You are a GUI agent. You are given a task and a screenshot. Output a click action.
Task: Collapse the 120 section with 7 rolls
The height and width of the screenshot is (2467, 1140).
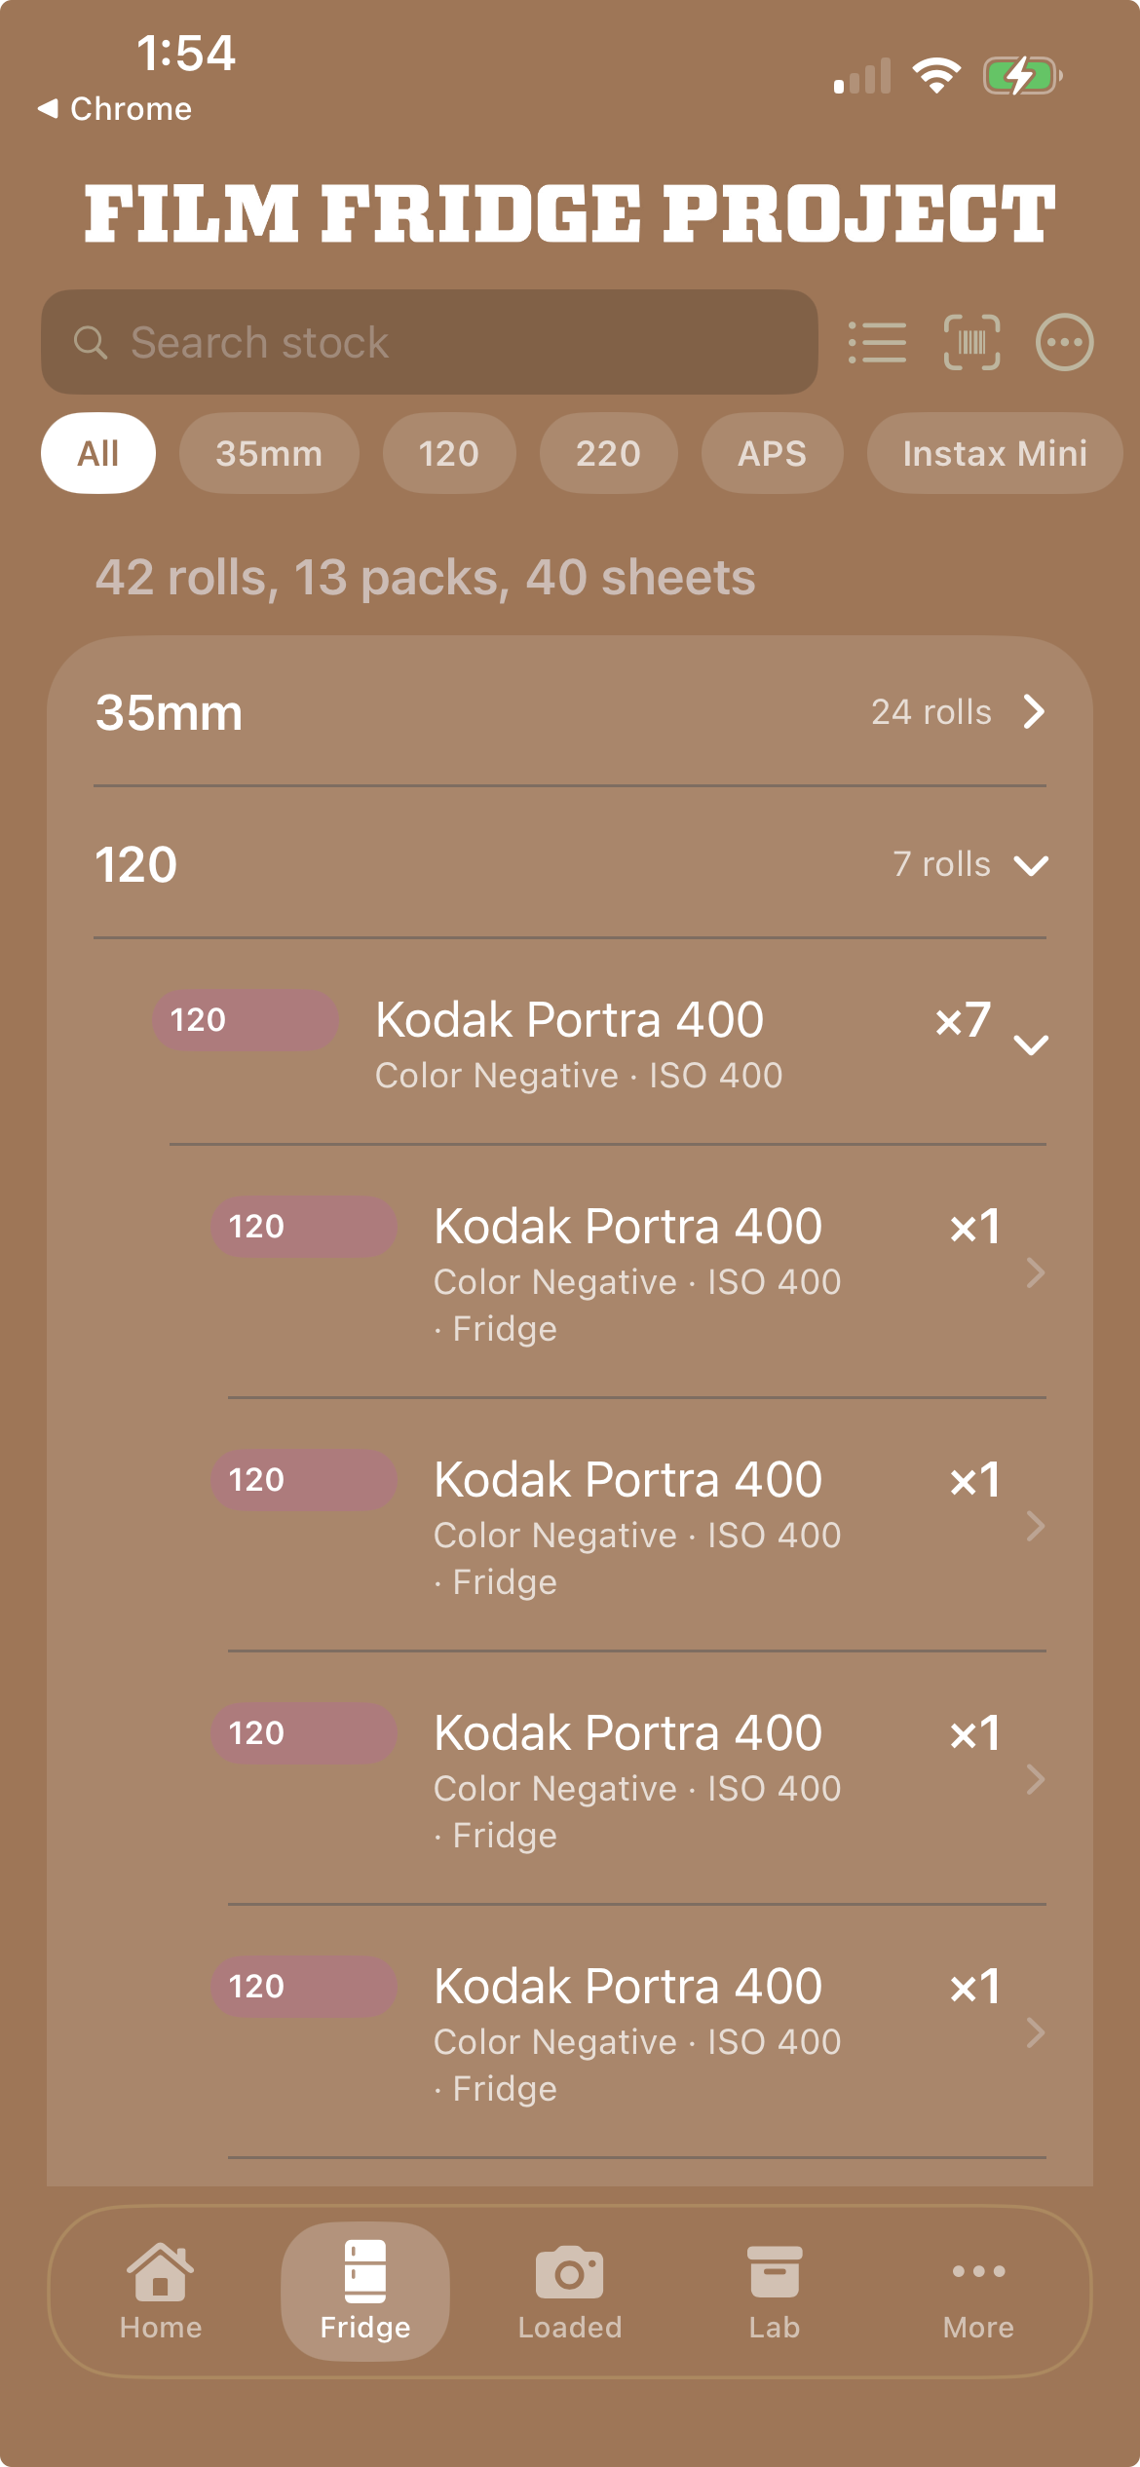tap(570, 864)
